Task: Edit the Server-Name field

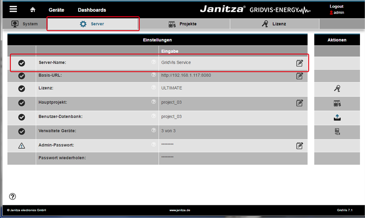Action: (299, 63)
